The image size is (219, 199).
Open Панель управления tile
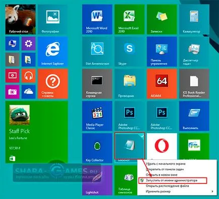click(162, 52)
